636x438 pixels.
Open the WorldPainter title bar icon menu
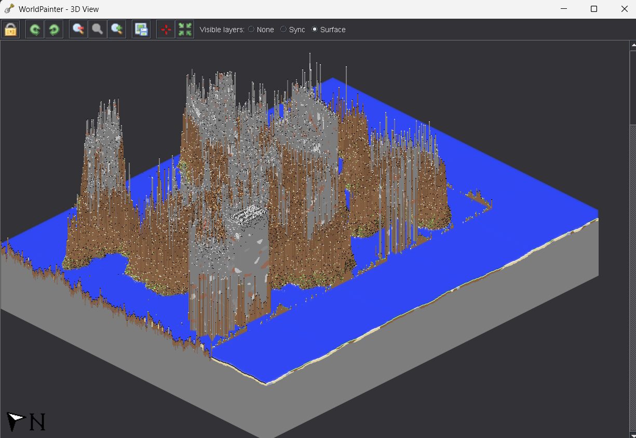coord(9,9)
